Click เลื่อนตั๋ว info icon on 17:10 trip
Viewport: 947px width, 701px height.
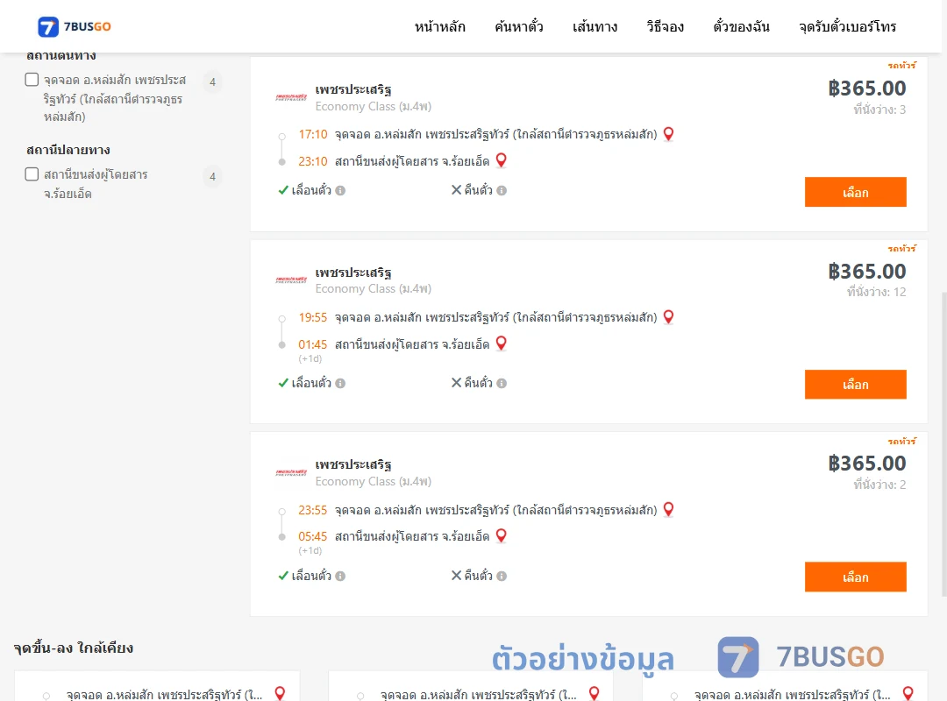click(340, 191)
